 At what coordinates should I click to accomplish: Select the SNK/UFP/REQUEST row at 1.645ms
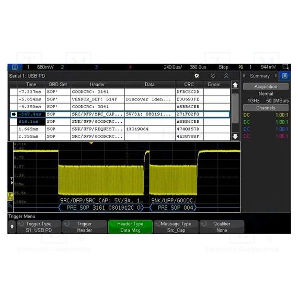120,129
